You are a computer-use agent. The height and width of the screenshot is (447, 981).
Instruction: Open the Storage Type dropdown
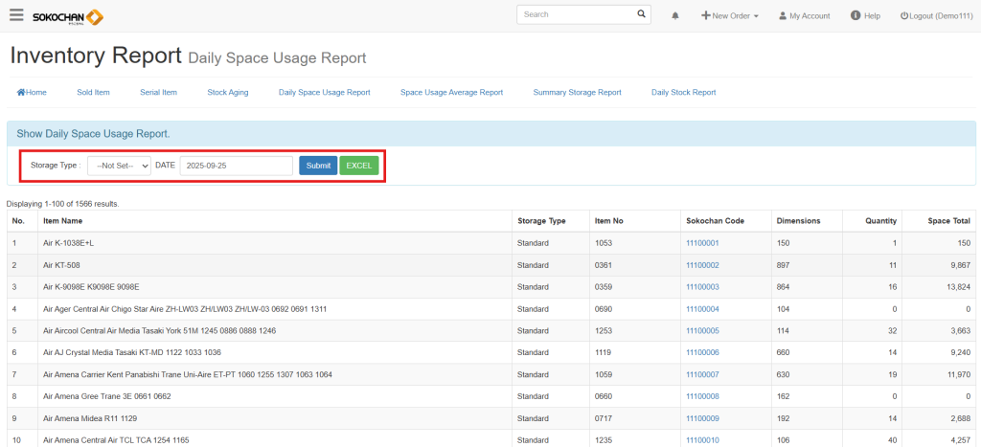[119, 166]
